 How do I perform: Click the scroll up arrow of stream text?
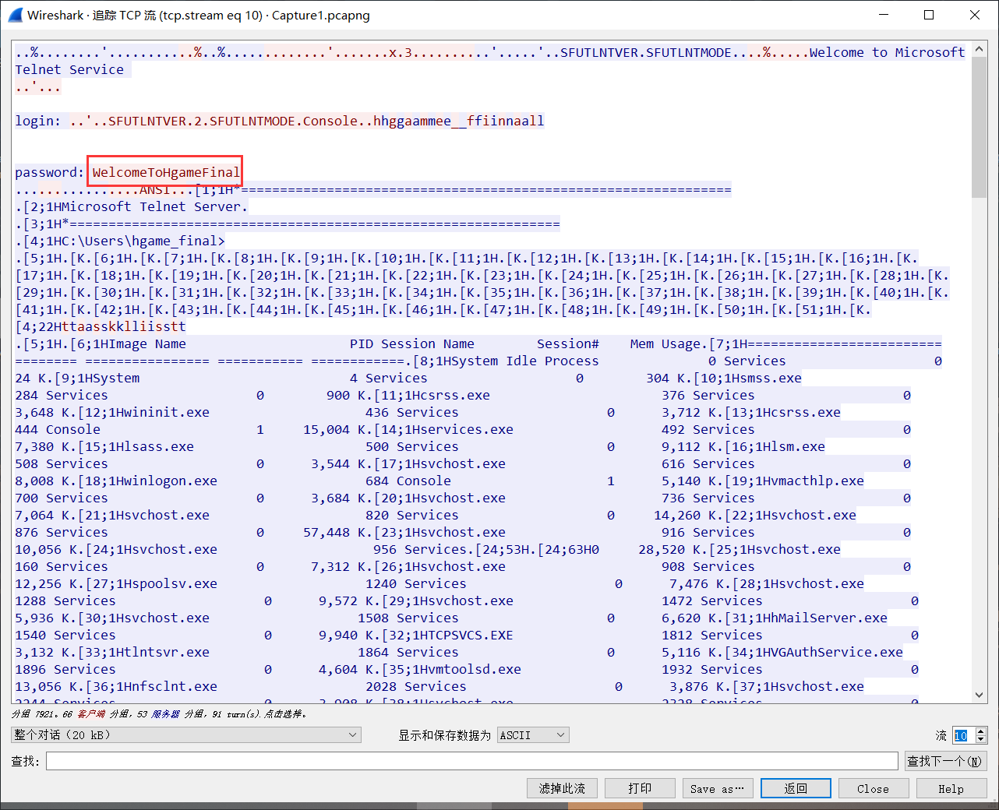pos(980,49)
